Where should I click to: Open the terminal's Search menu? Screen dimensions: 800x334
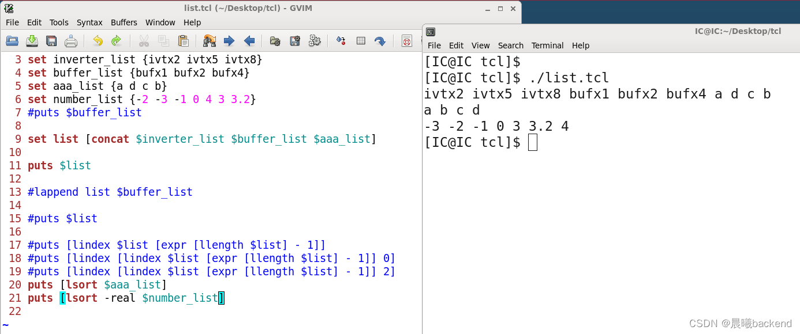[511, 45]
